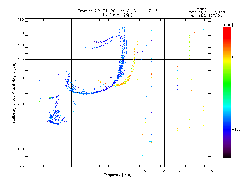Click the "Phases" heading text
Image resolution: width=248 pixels, height=186 pixels.
tap(201, 9)
